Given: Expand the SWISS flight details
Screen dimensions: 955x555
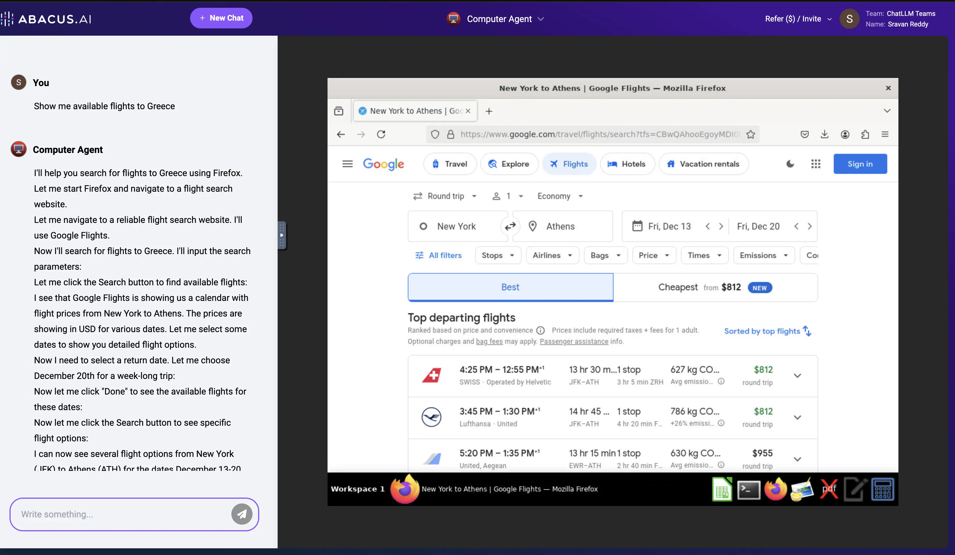Looking at the screenshot, I should click(x=797, y=376).
